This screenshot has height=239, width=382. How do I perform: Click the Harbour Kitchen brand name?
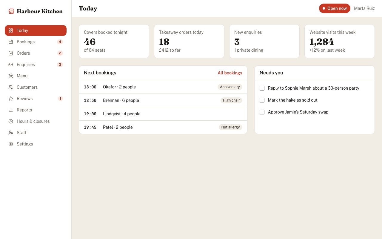tap(40, 11)
